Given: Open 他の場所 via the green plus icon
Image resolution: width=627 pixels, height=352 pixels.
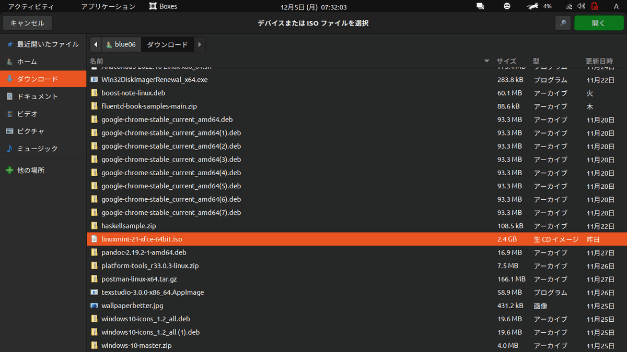Looking at the screenshot, I should pos(10,169).
